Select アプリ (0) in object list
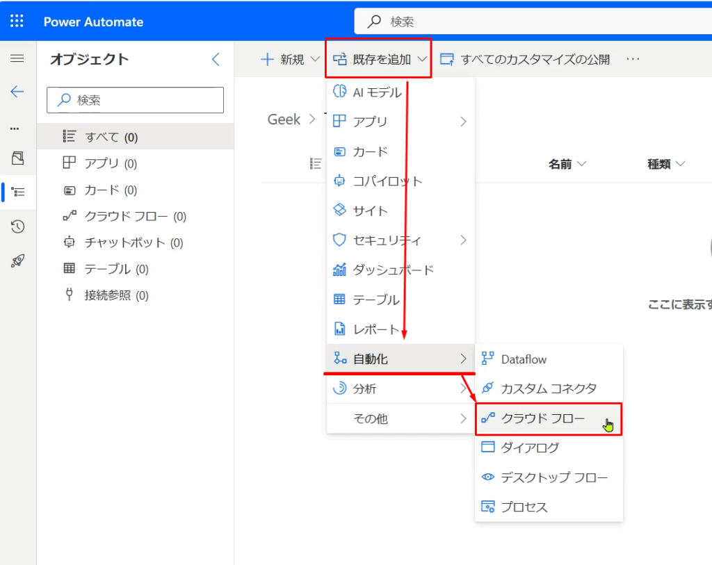This screenshot has height=565, width=712. point(136,163)
